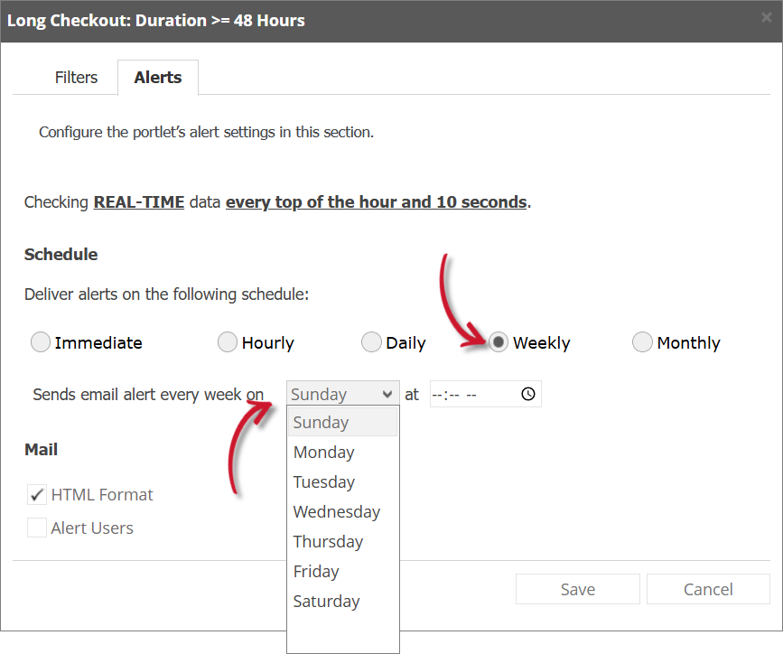Choose the Immediate delivery schedule

click(40, 342)
